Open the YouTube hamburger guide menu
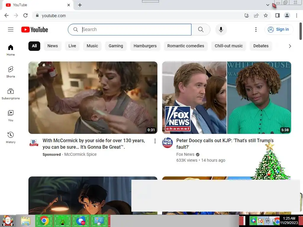Viewport: 303px width, 227px height. pyautogui.click(x=11, y=30)
